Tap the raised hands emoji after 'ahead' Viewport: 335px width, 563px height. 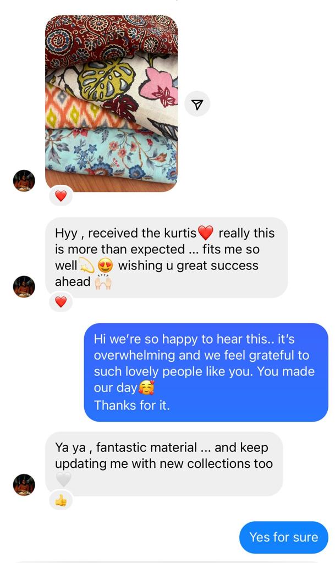(103, 282)
